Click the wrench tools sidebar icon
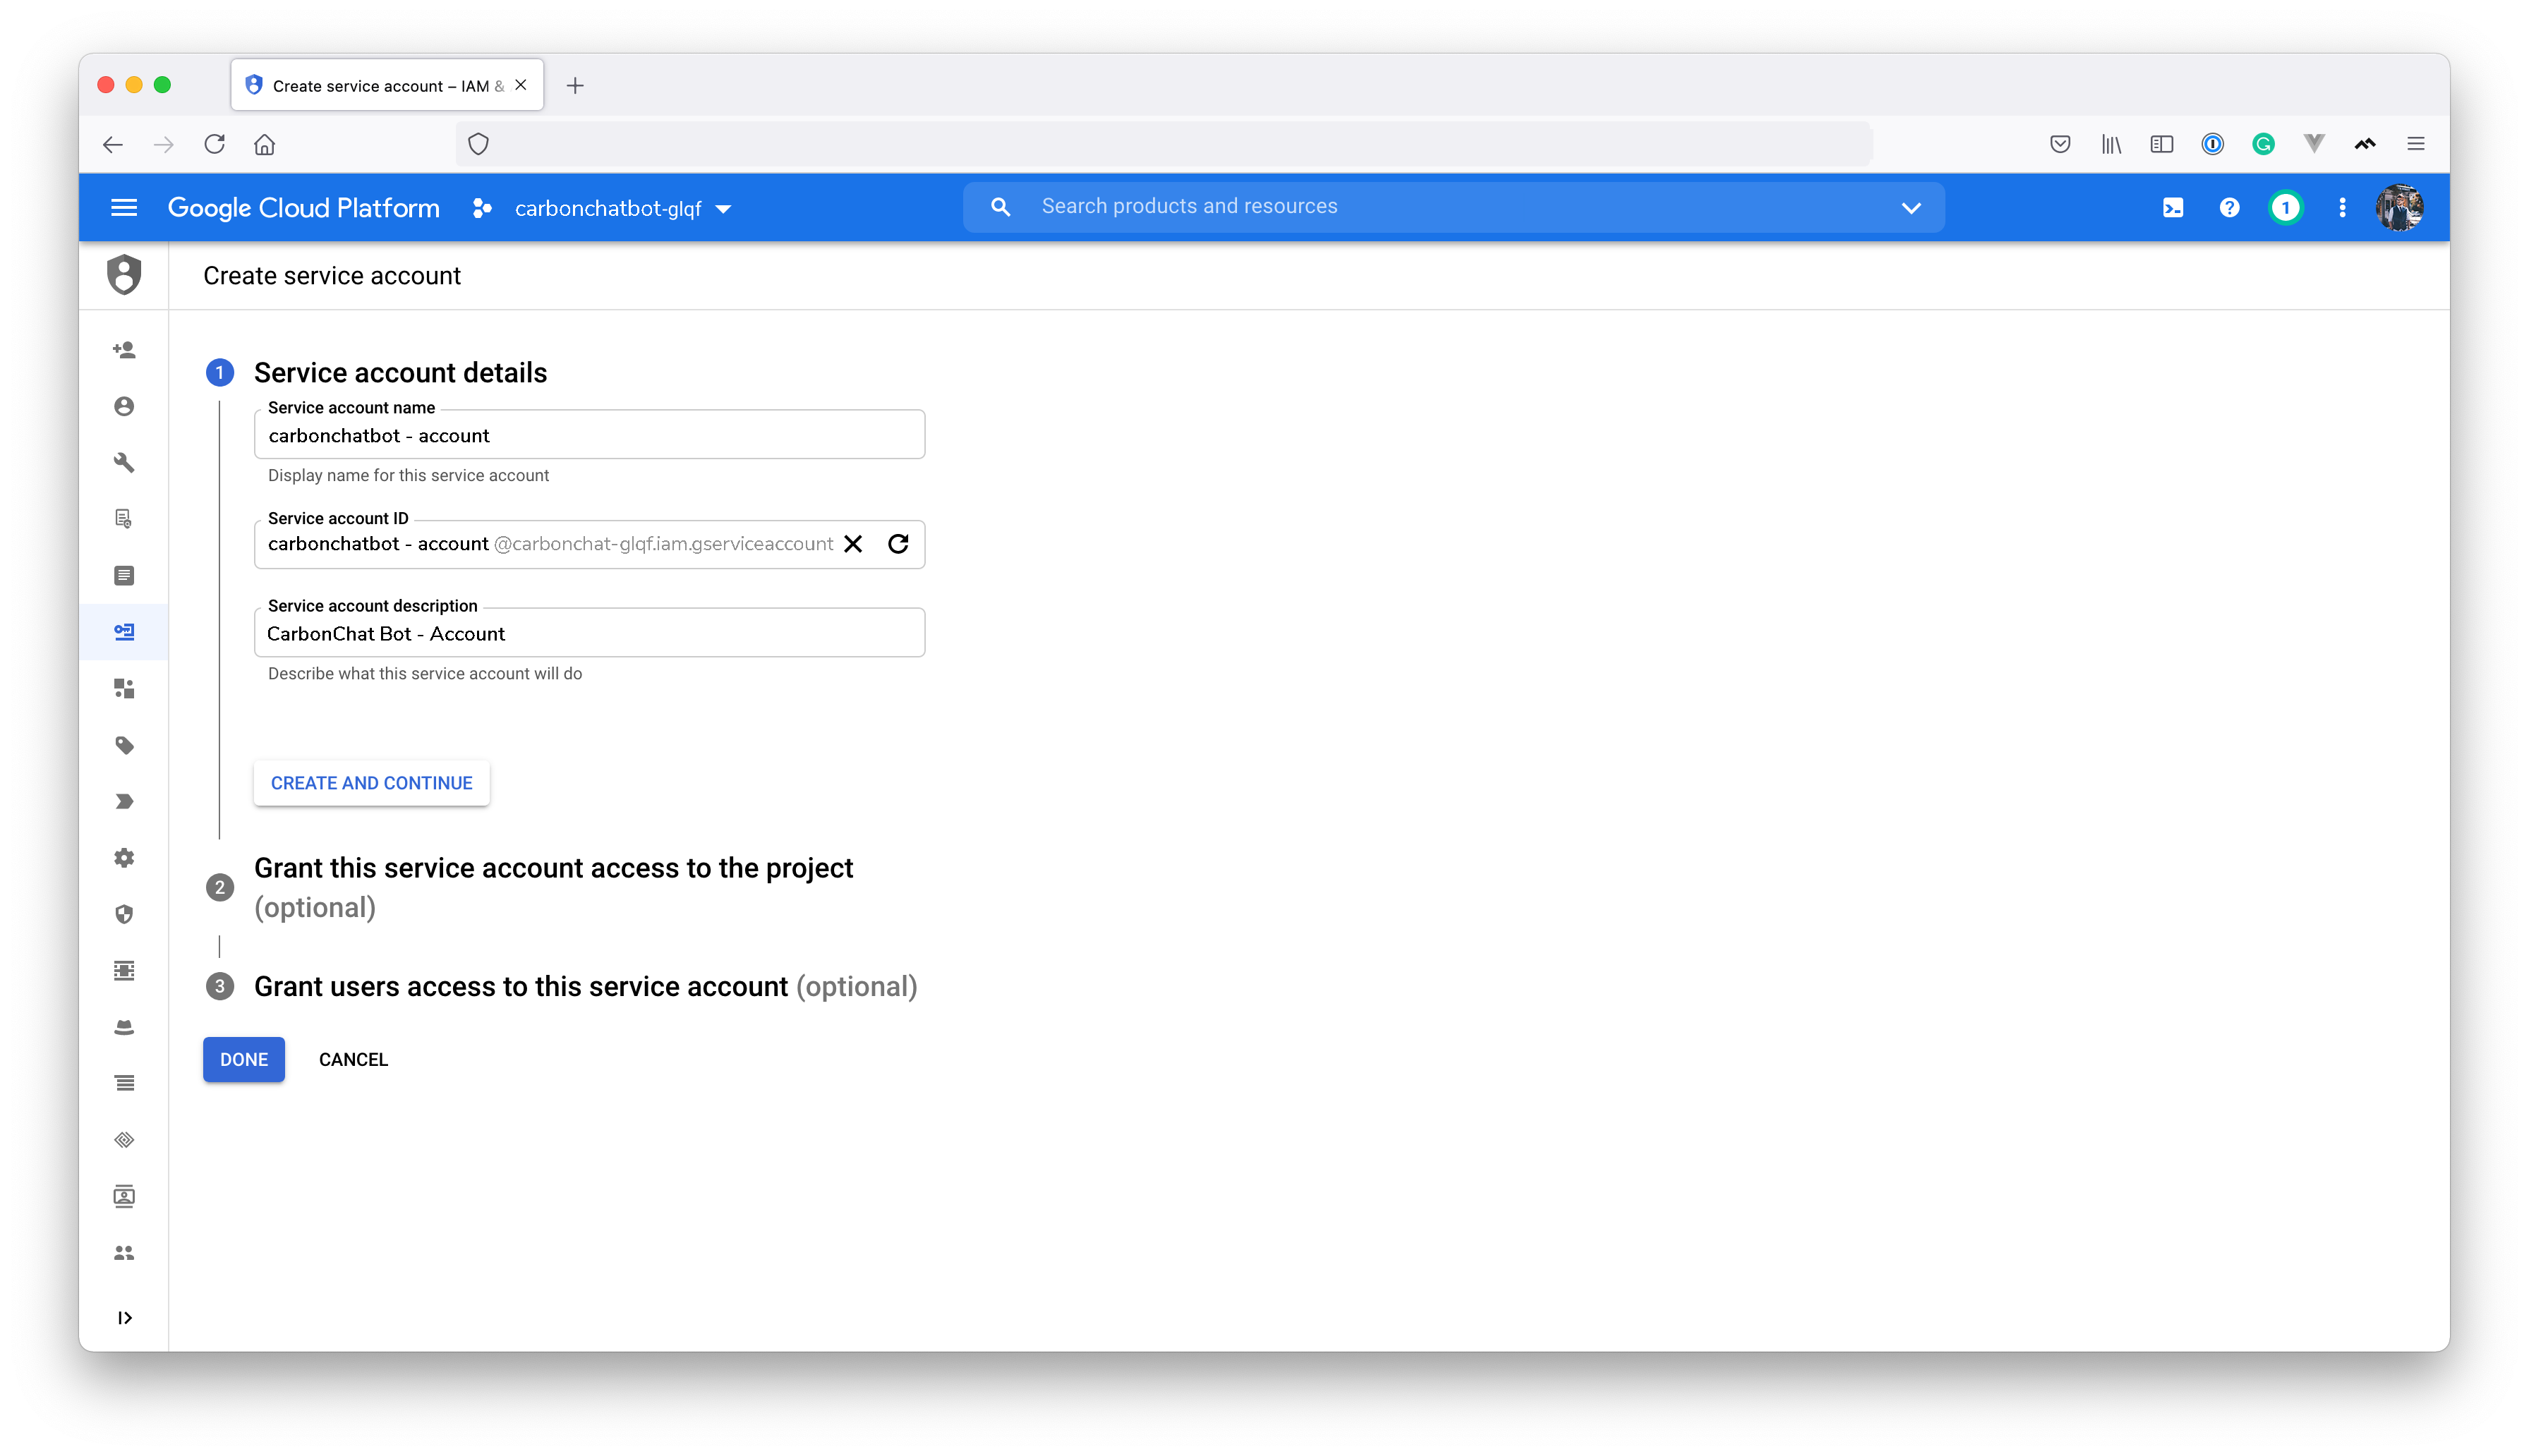Image resolution: width=2529 pixels, height=1456 pixels. point(124,463)
